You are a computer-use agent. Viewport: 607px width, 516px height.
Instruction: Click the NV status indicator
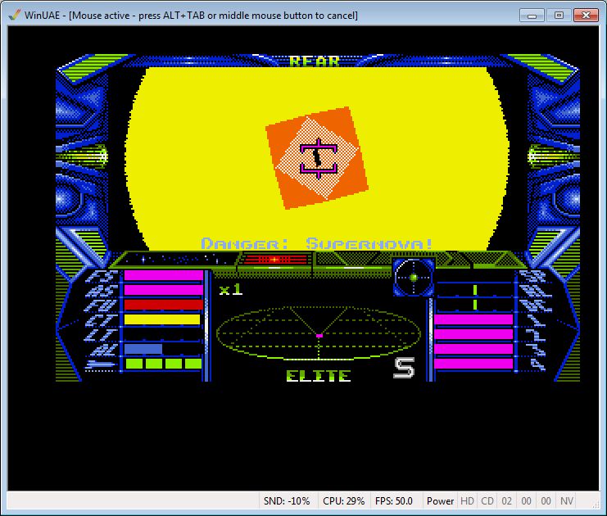tap(567, 501)
